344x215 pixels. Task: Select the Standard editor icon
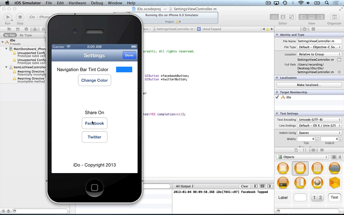[274, 17]
